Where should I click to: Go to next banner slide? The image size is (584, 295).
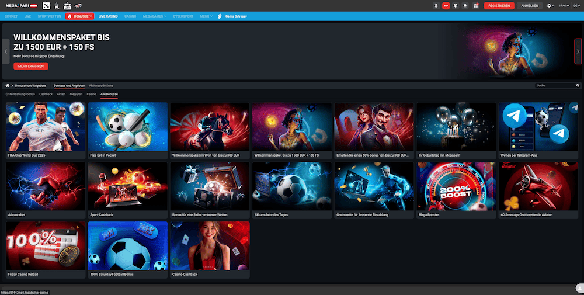coord(578,51)
